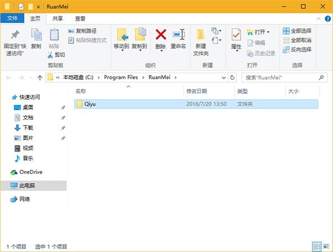Switch to the View (查看) tab
The image size is (333, 252).
coord(80,19)
